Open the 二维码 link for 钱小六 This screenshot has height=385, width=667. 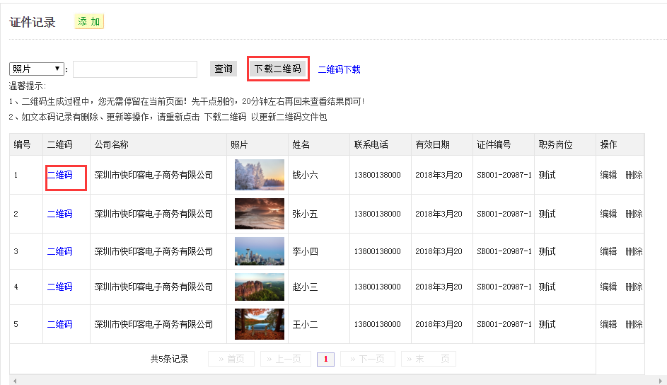(59, 175)
